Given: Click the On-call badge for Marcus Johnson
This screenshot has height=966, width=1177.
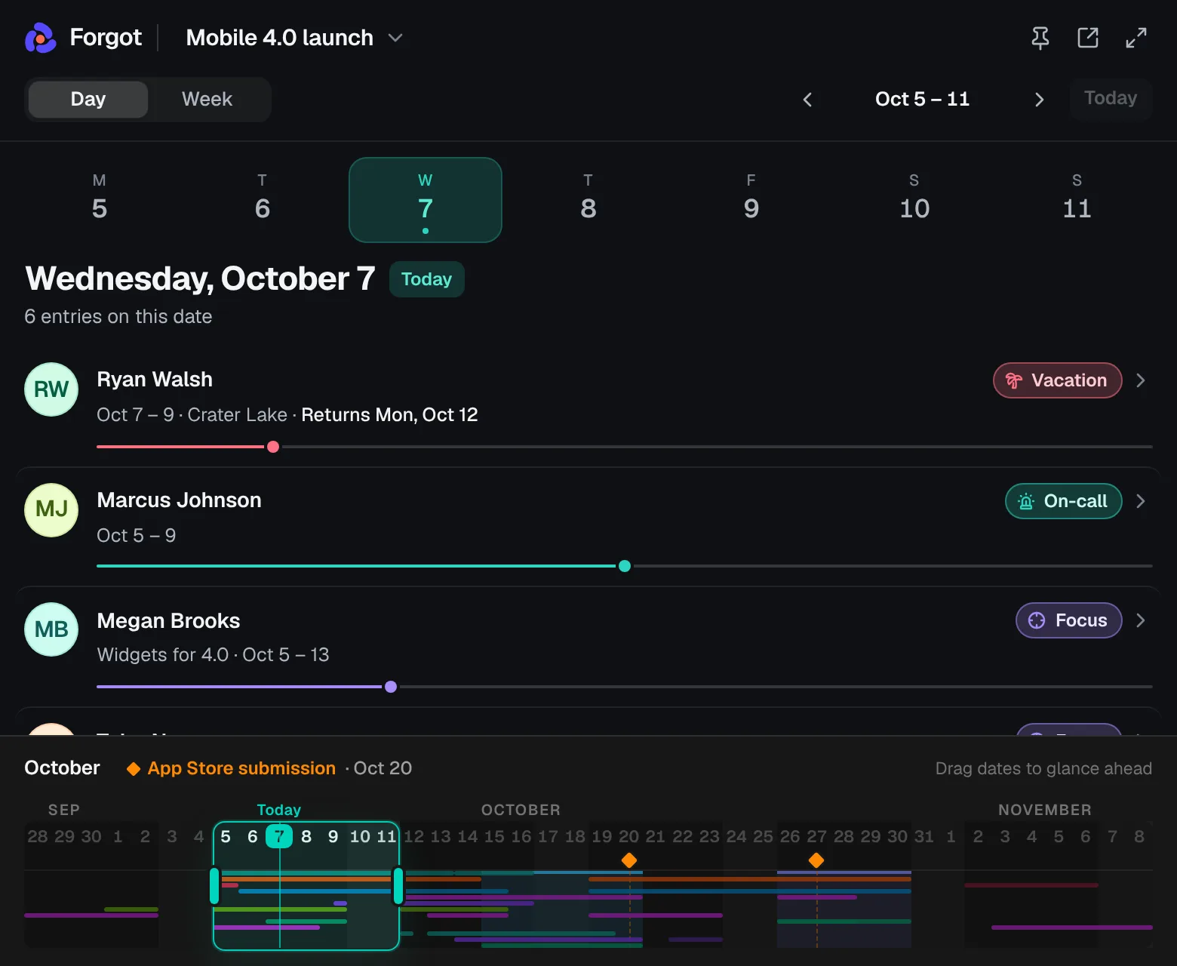Looking at the screenshot, I should tap(1064, 501).
